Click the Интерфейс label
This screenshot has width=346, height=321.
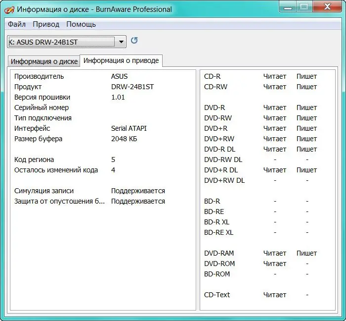32,128
